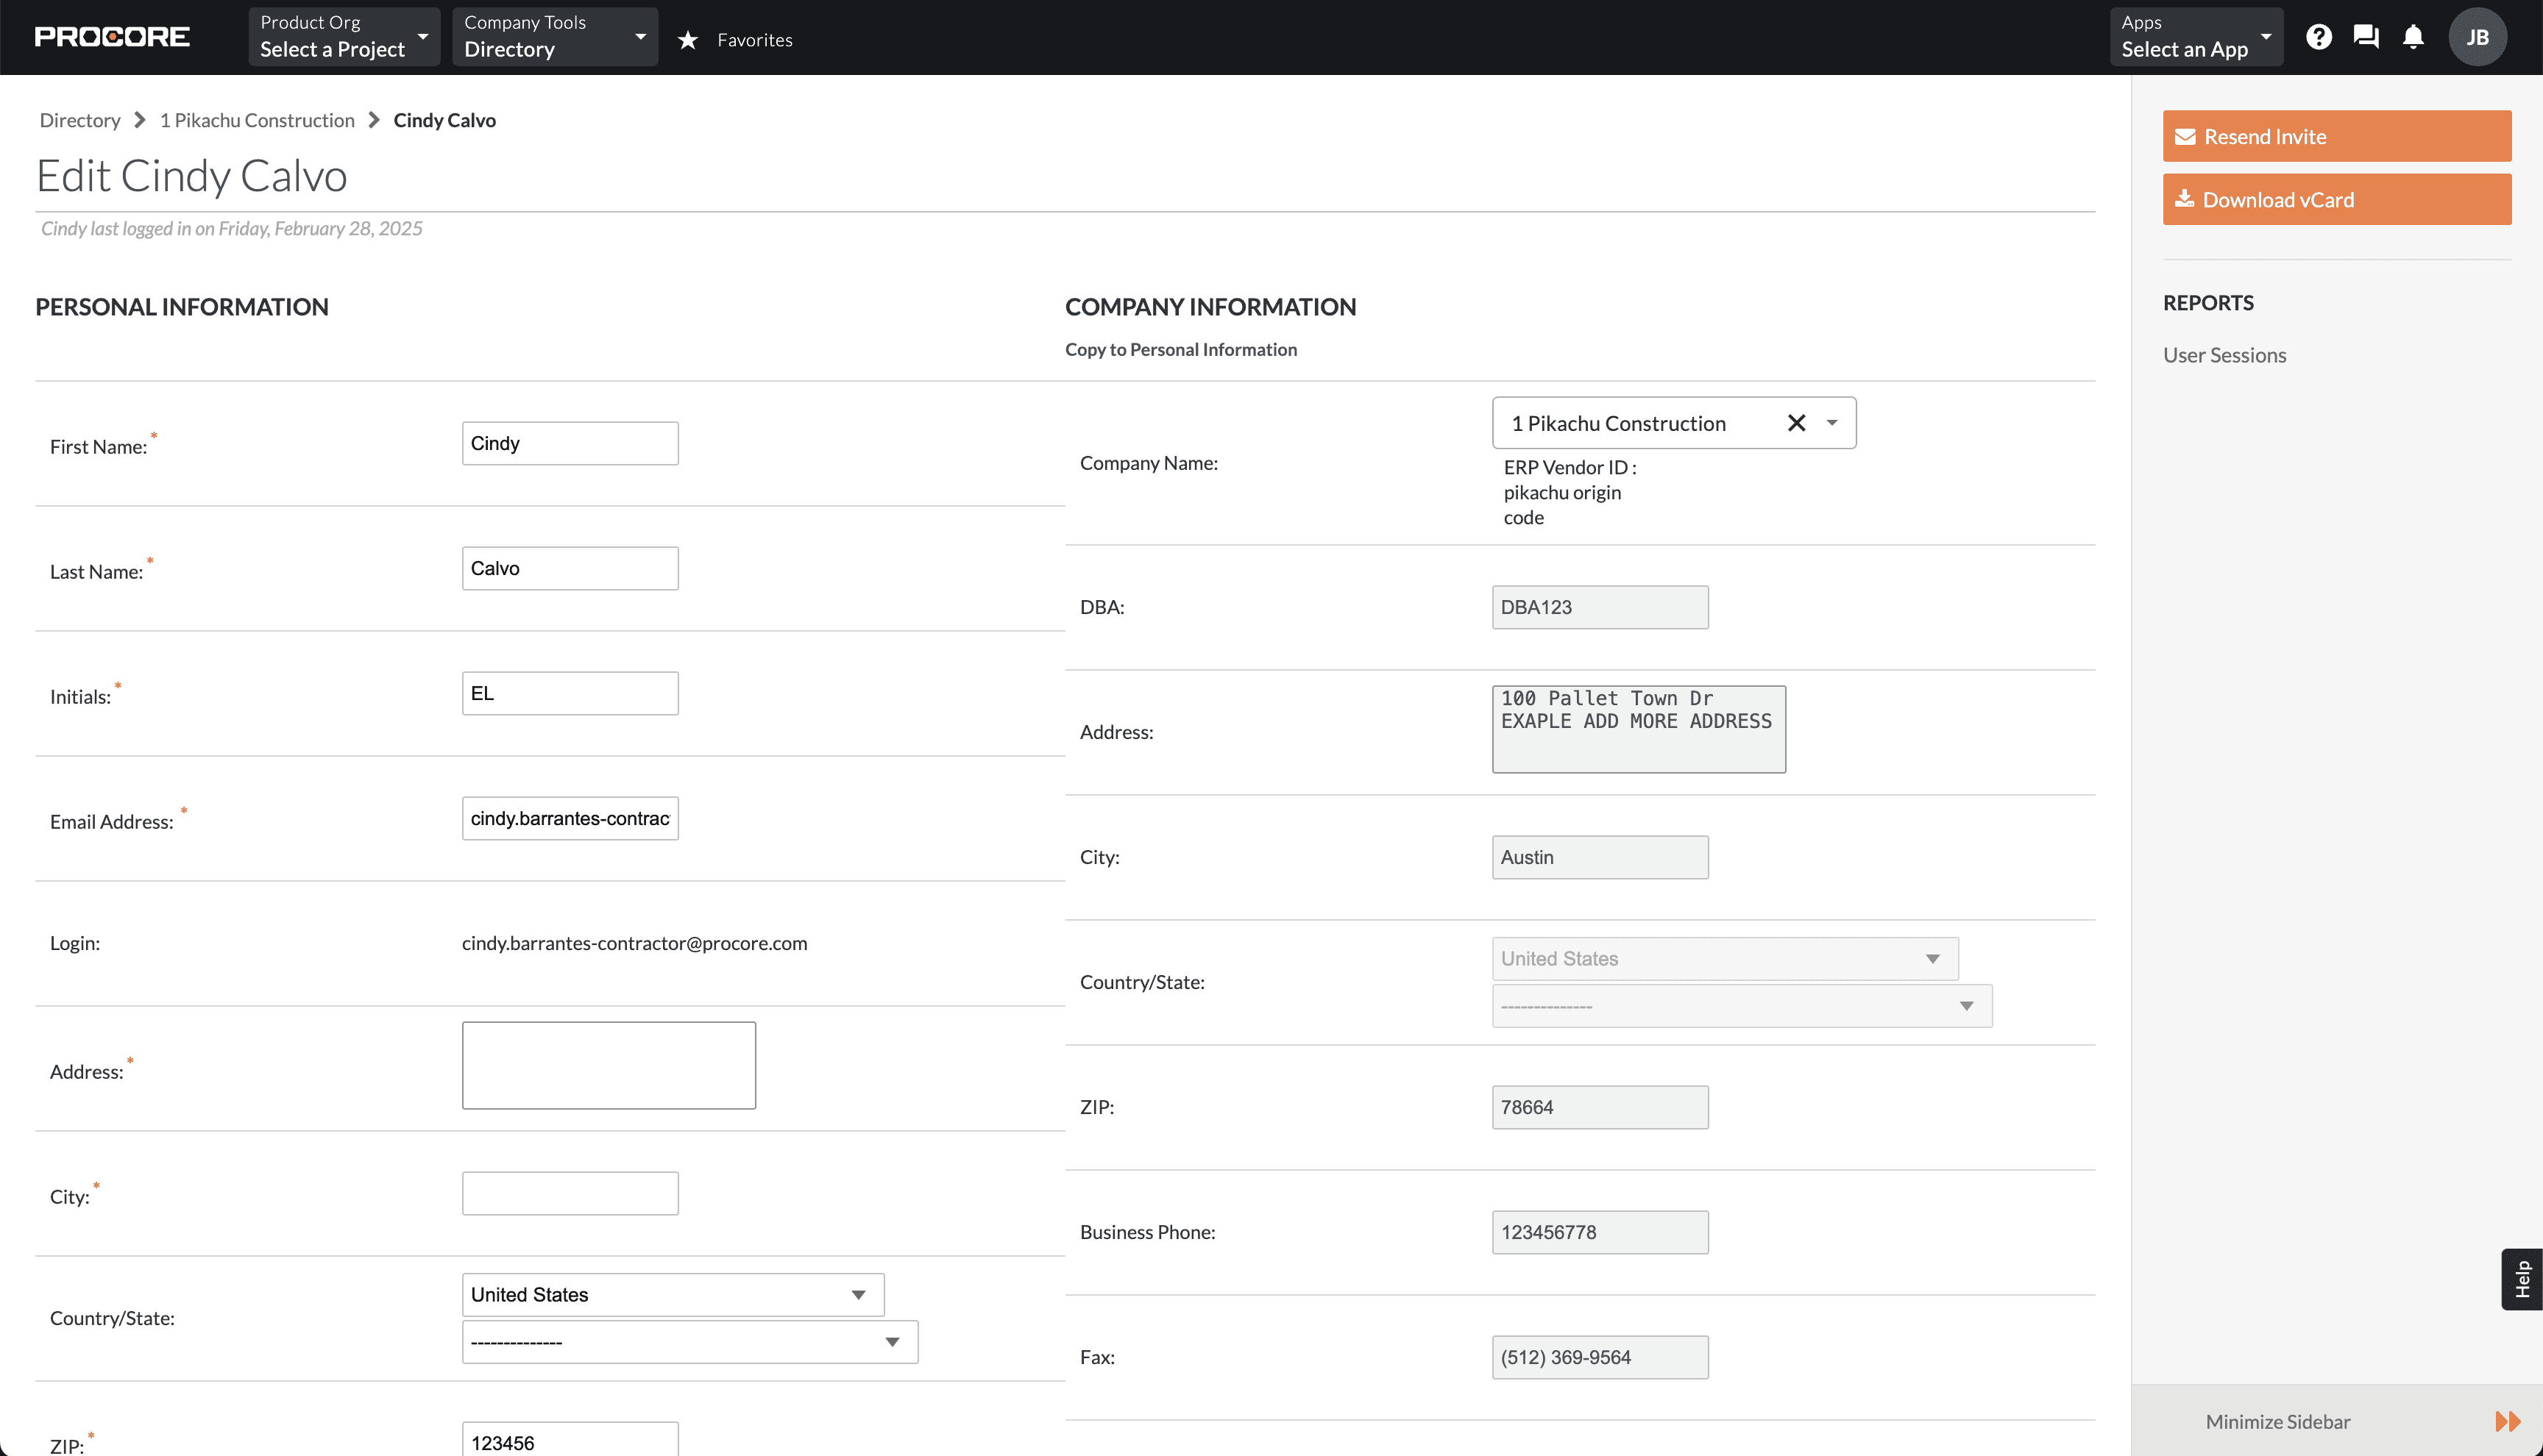This screenshot has height=1456, width=2543.
Task: Click the last logged in date text
Action: (231, 228)
